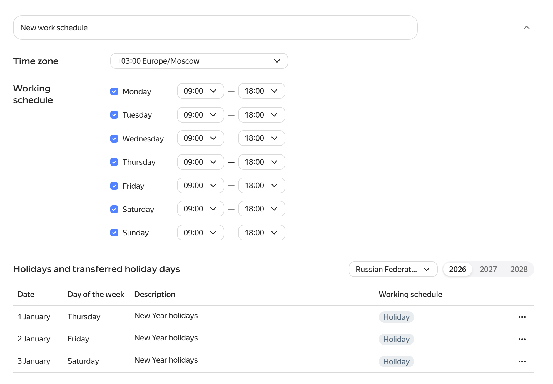The height and width of the screenshot is (384, 553).
Task: Open Tuesday start time dropdown
Action: point(200,115)
